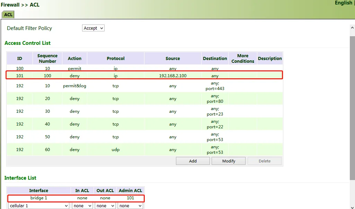Click the Protocol column header
The width and height of the screenshot is (355, 209).
coord(115,58)
